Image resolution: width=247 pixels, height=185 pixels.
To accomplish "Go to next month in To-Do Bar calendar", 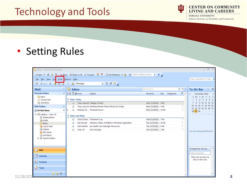I will tap(213, 94).
